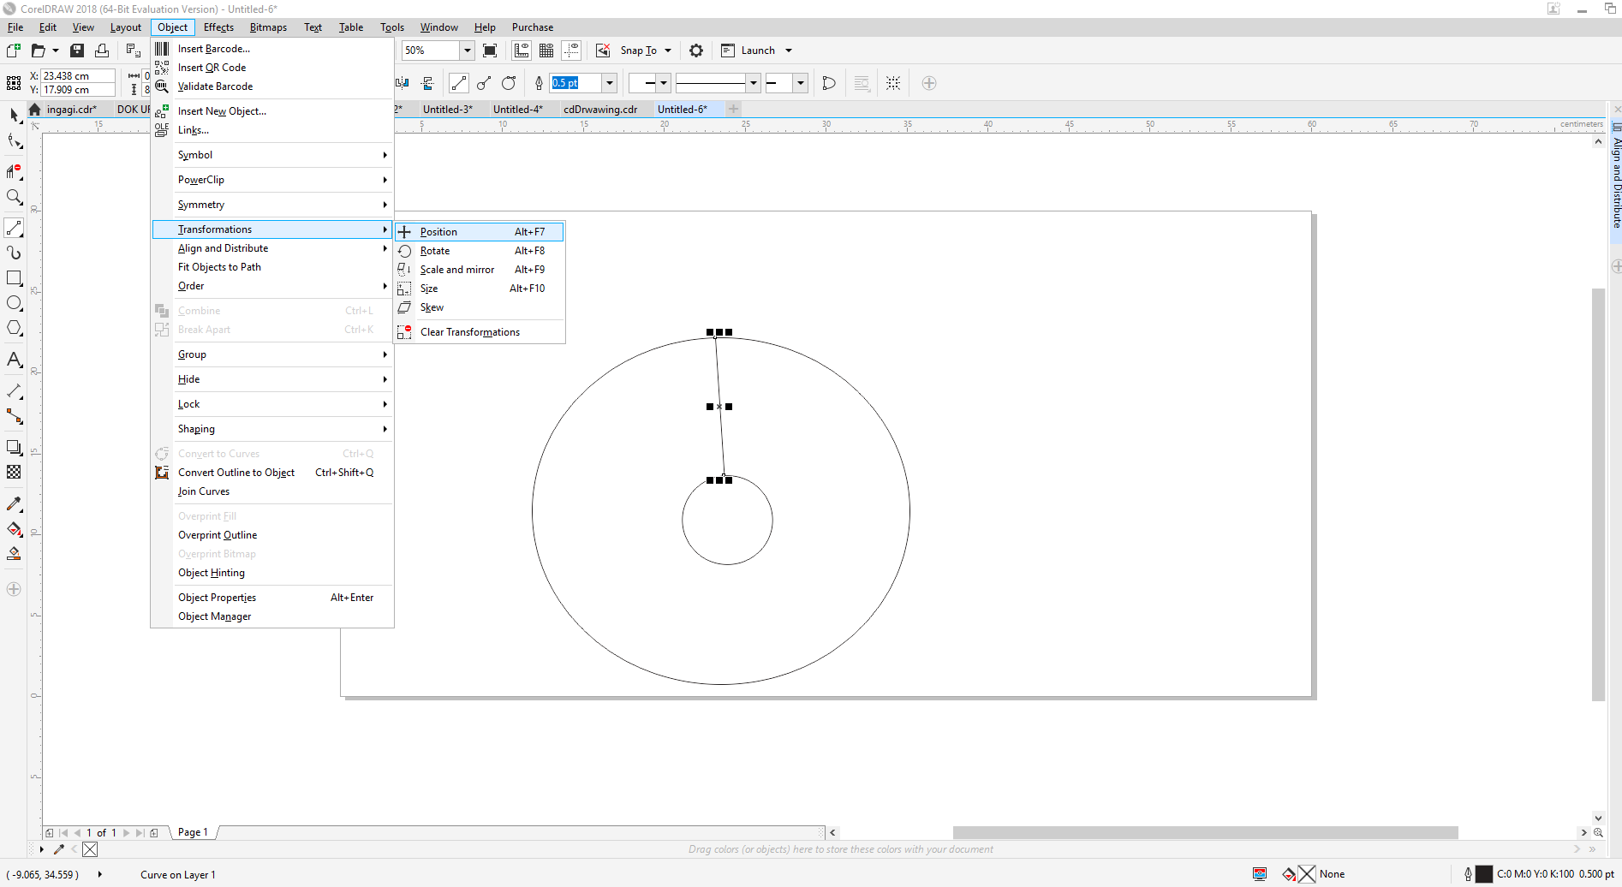1622x887 pixels.
Task: Click Fit Objects to Path
Action: [272, 267]
